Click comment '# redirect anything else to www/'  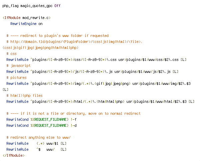point(39,137)
